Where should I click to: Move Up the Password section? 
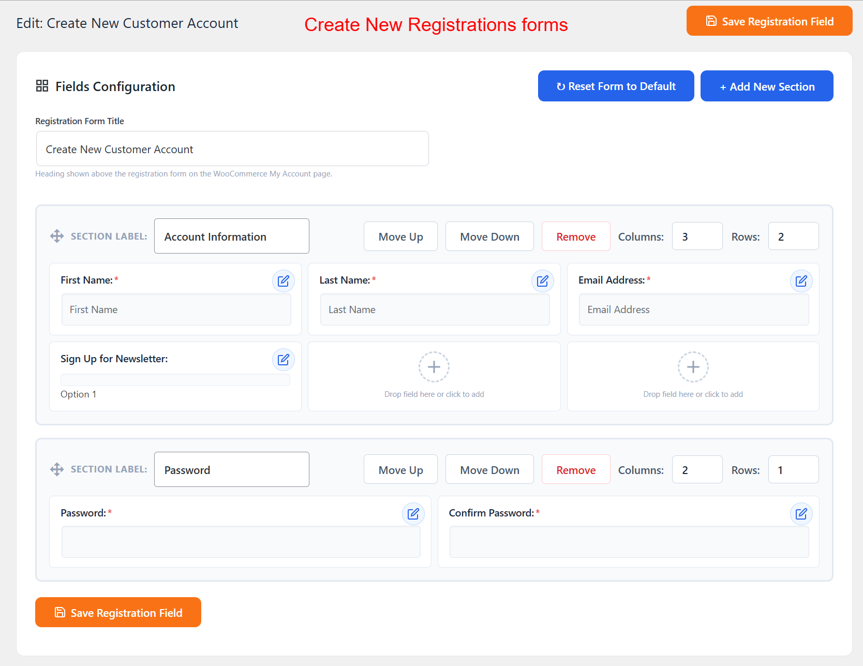pos(400,470)
